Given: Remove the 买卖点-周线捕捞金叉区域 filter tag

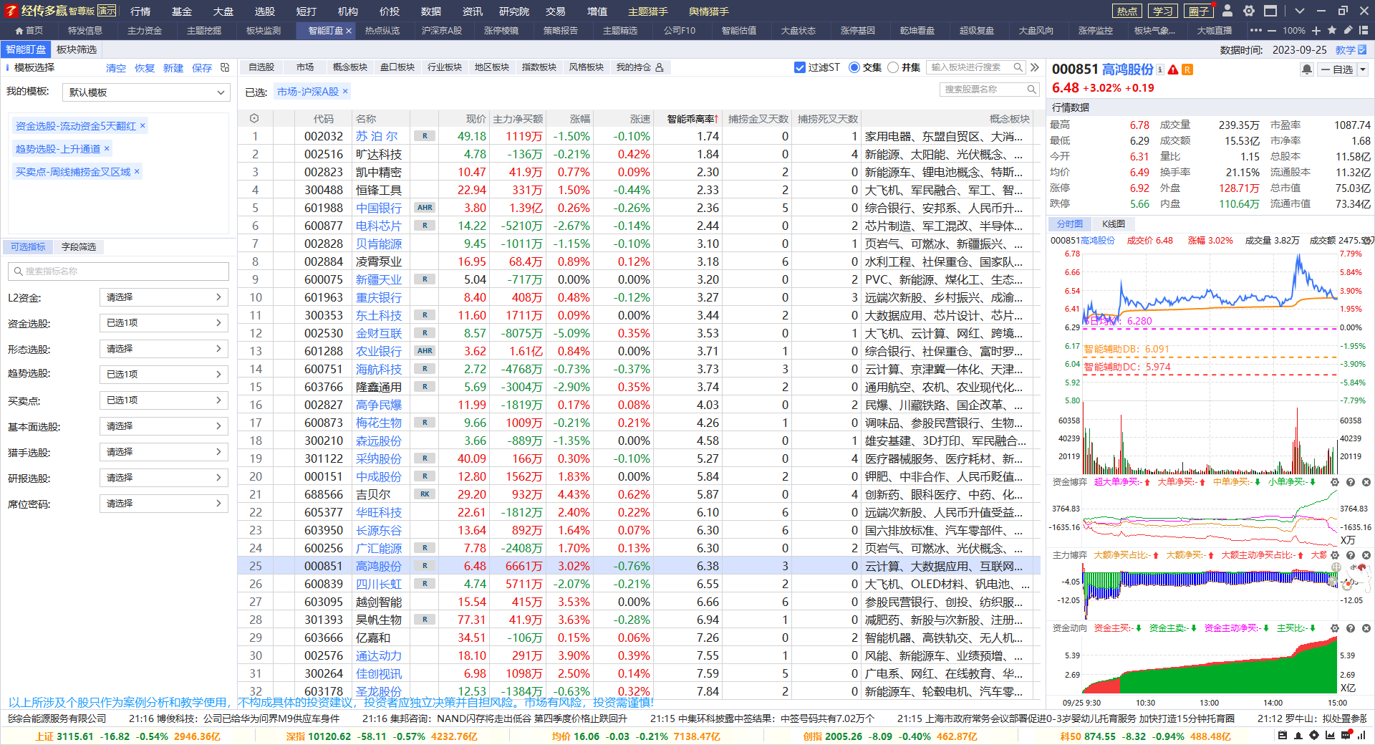Looking at the screenshot, I should [x=137, y=171].
